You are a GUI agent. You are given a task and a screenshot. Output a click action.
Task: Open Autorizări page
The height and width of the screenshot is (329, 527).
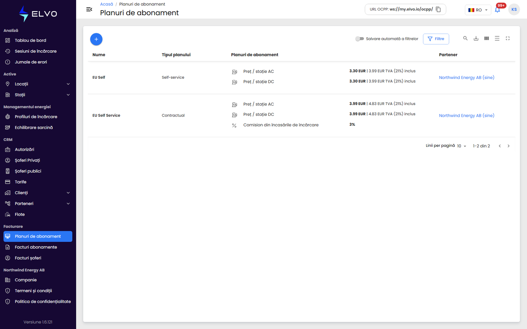(x=38, y=149)
